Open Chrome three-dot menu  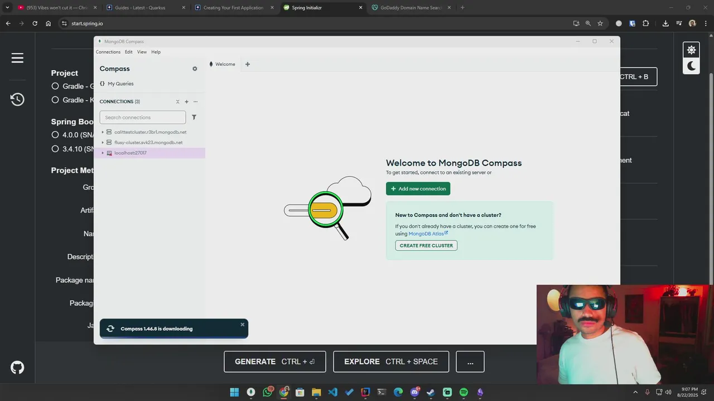706,23
